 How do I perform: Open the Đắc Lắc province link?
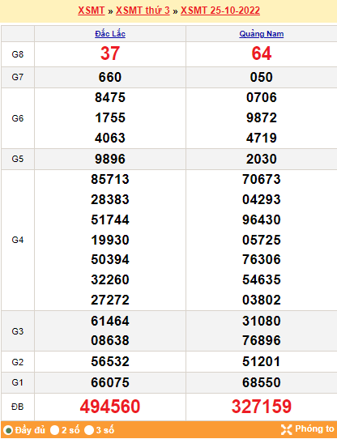click(x=110, y=34)
